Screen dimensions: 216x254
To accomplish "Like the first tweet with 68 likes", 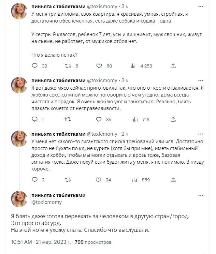I will (99, 66).
